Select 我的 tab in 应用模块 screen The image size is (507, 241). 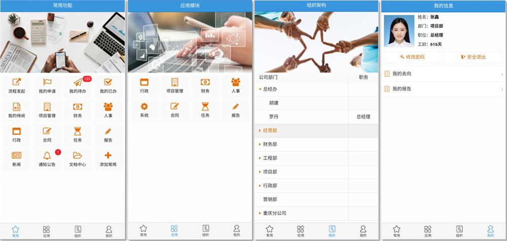click(237, 231)
